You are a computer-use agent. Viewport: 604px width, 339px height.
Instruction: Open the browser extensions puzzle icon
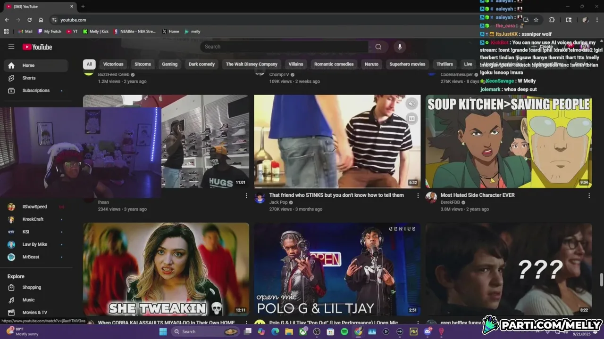(552, 20)
